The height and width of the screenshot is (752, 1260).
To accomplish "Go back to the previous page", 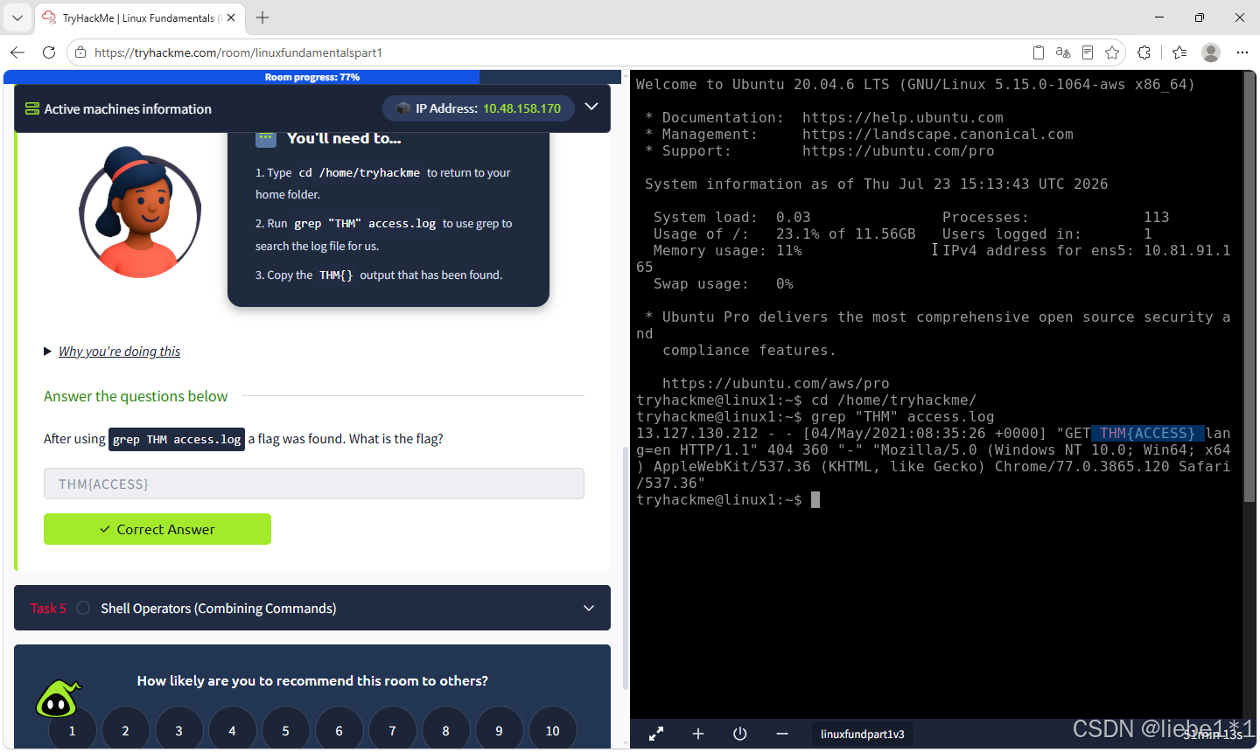I will click(17, 52).
